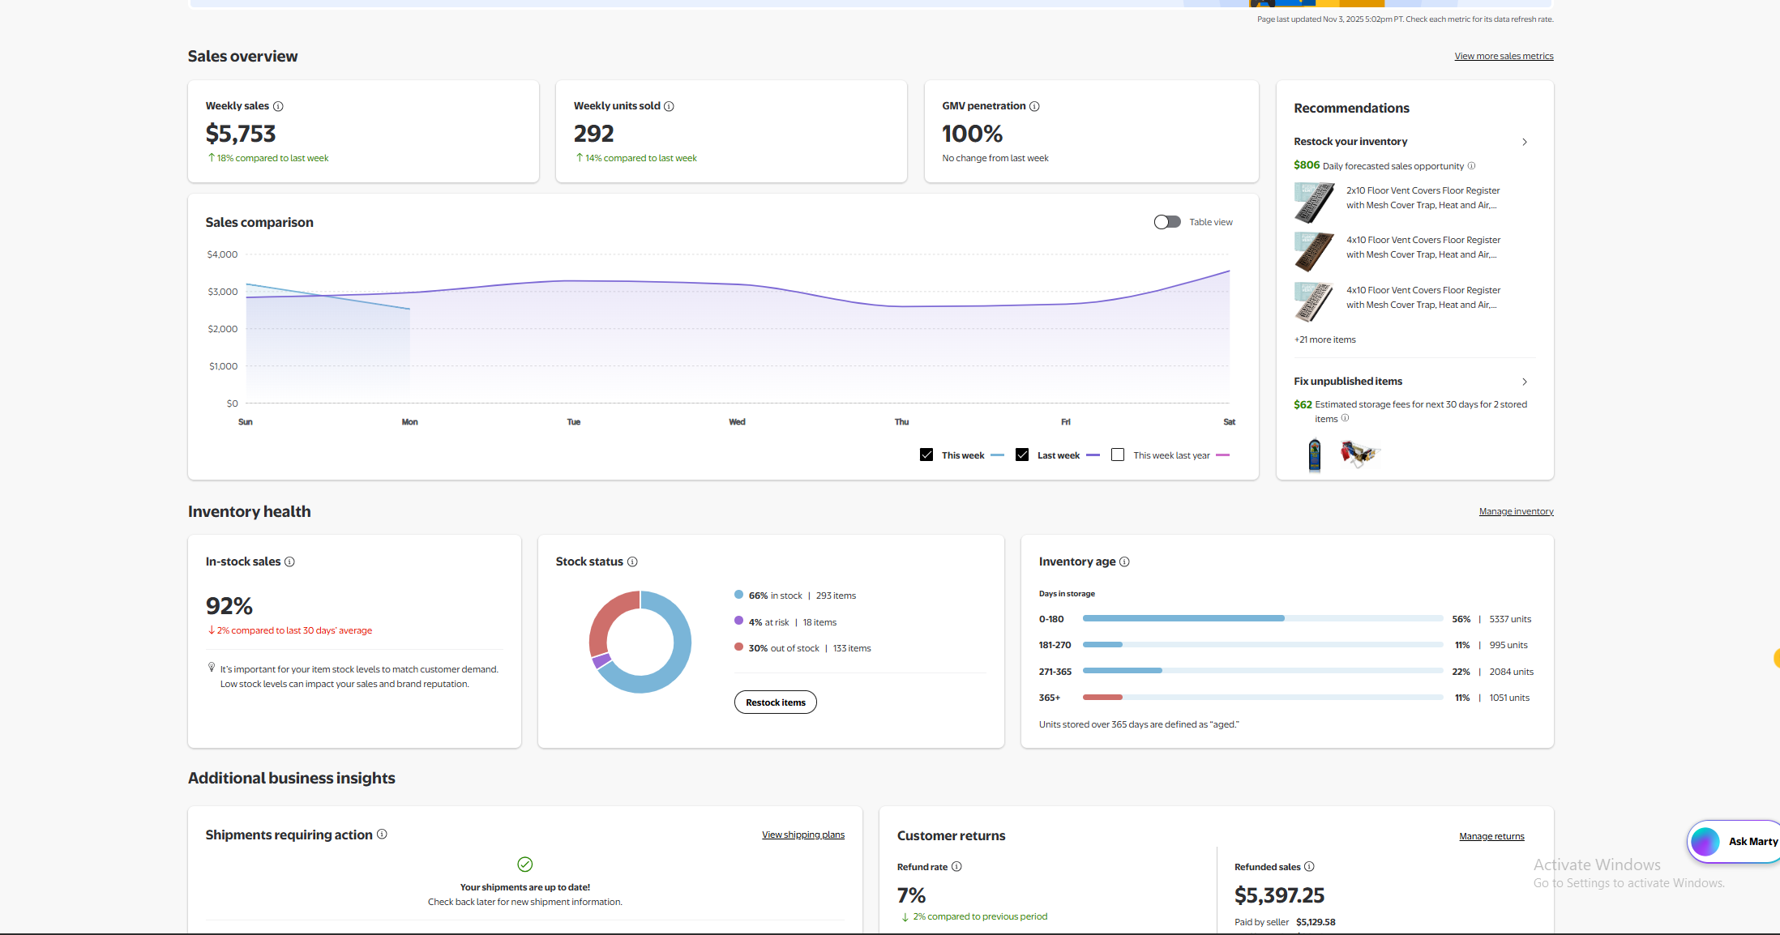
Task: Open View shipping plans link
Action: [x=803, y=835]
